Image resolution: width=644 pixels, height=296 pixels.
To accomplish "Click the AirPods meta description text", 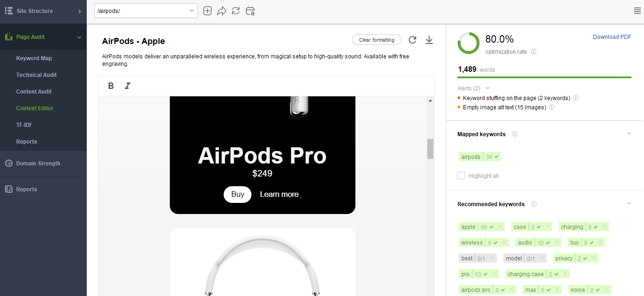I will (x=256, y=60).
